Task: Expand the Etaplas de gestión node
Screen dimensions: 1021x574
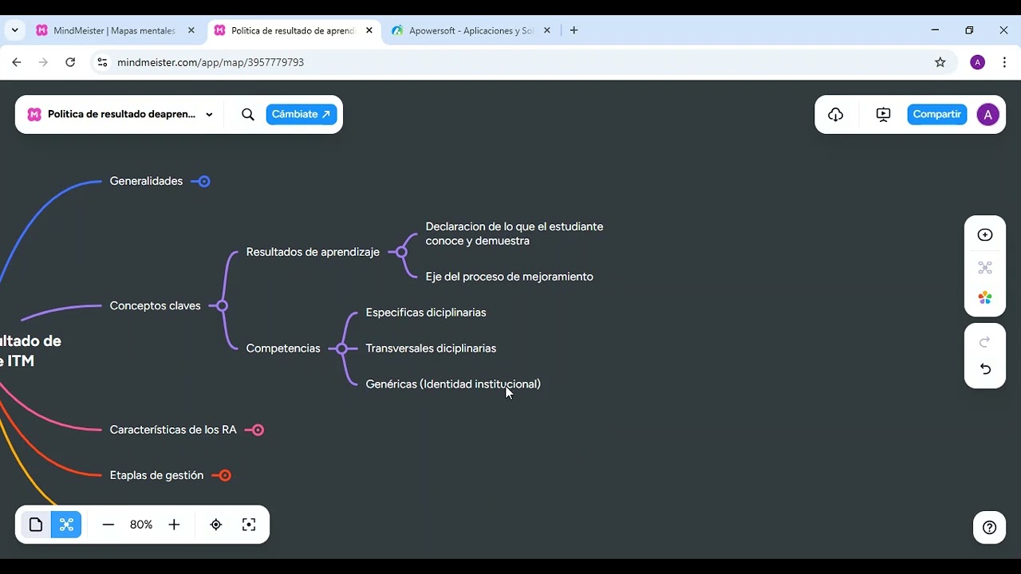Action: click(225, 475)
